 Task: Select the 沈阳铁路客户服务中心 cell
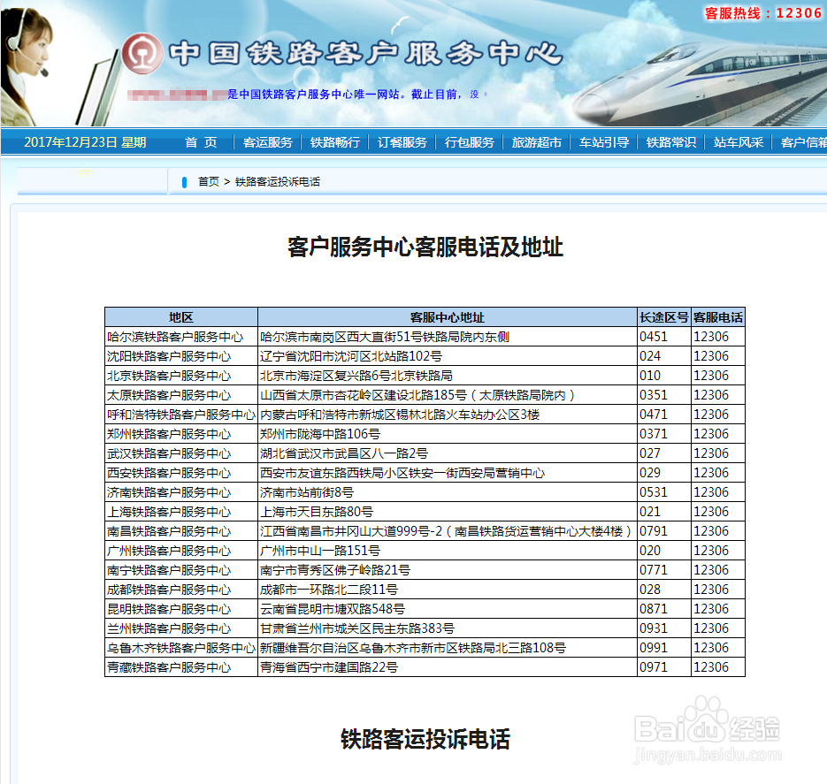[181, 356]
